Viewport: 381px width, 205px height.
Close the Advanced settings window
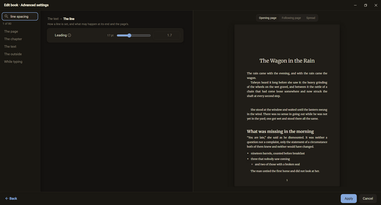[x=376, y=5]
